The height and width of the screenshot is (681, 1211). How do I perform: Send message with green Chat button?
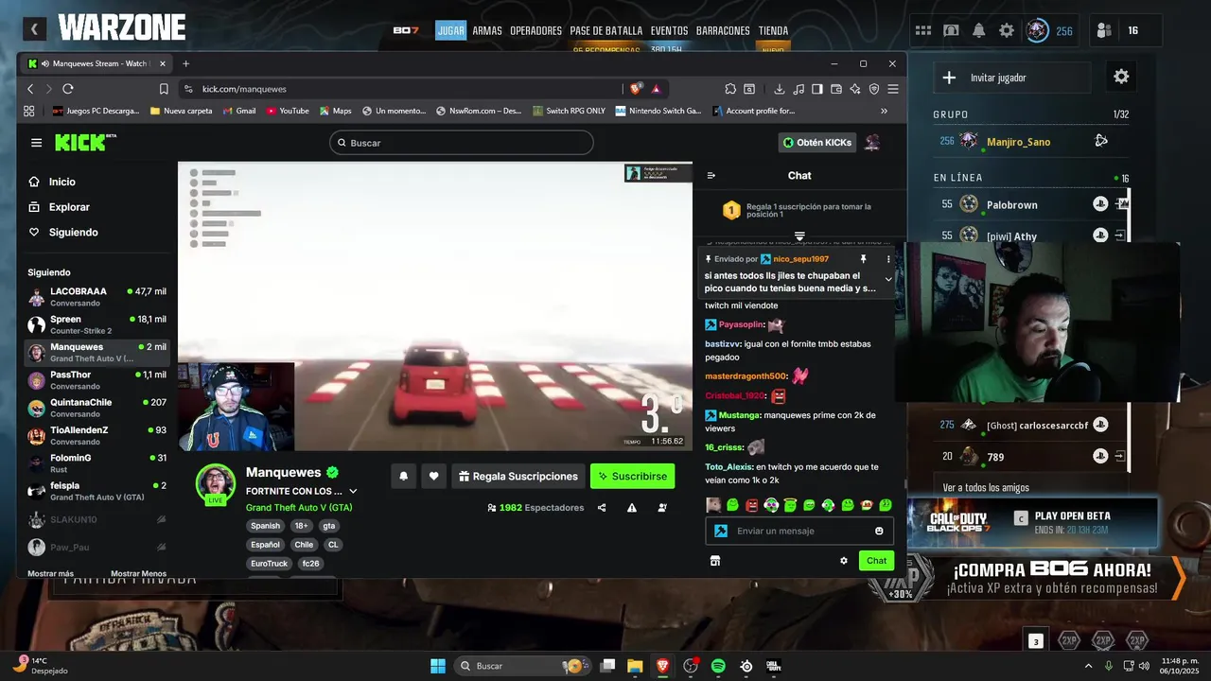click(876, 561)
